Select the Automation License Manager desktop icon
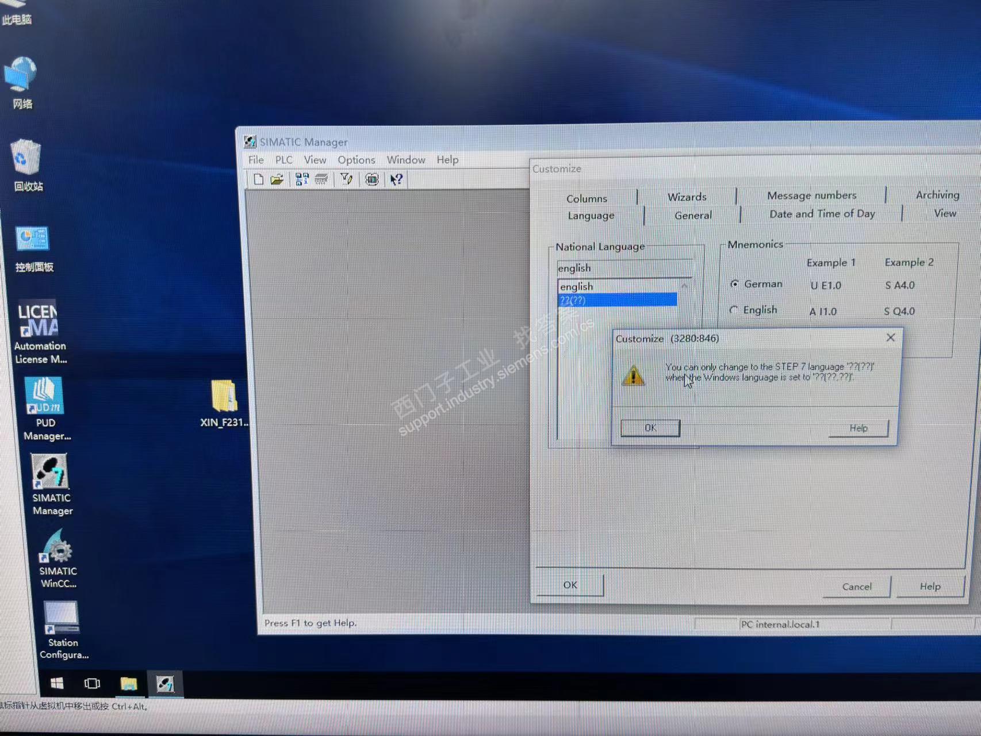This screenshot has width=981, height=736. tap(40, 332)
